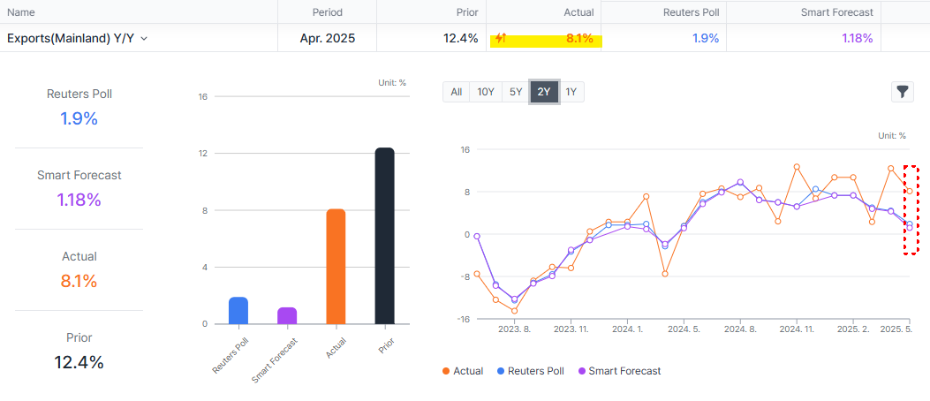
Task: Switch to the 10Y range tab
Action: tap(485, 92)
